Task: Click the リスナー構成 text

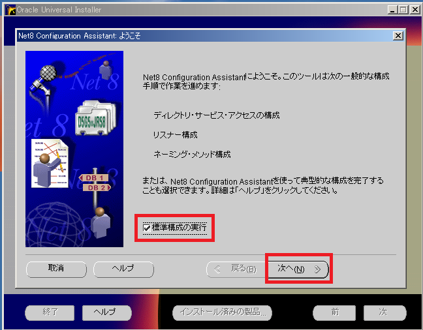Action: 176,135
